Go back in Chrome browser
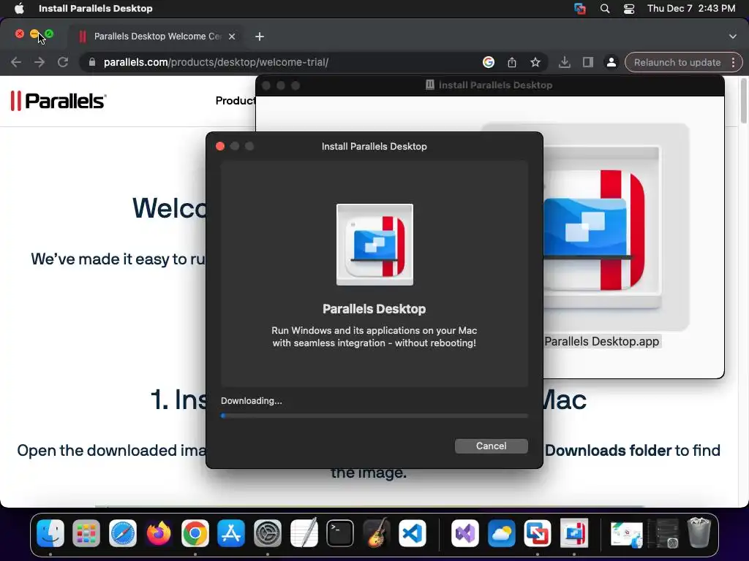 click(16, 63)
